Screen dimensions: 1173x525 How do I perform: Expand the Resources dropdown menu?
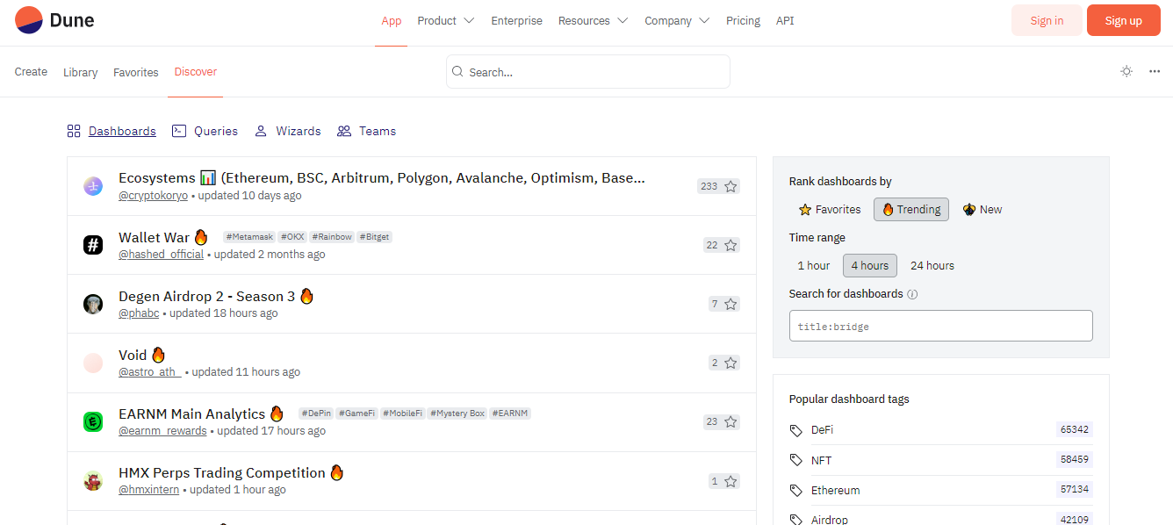point(594,20)
